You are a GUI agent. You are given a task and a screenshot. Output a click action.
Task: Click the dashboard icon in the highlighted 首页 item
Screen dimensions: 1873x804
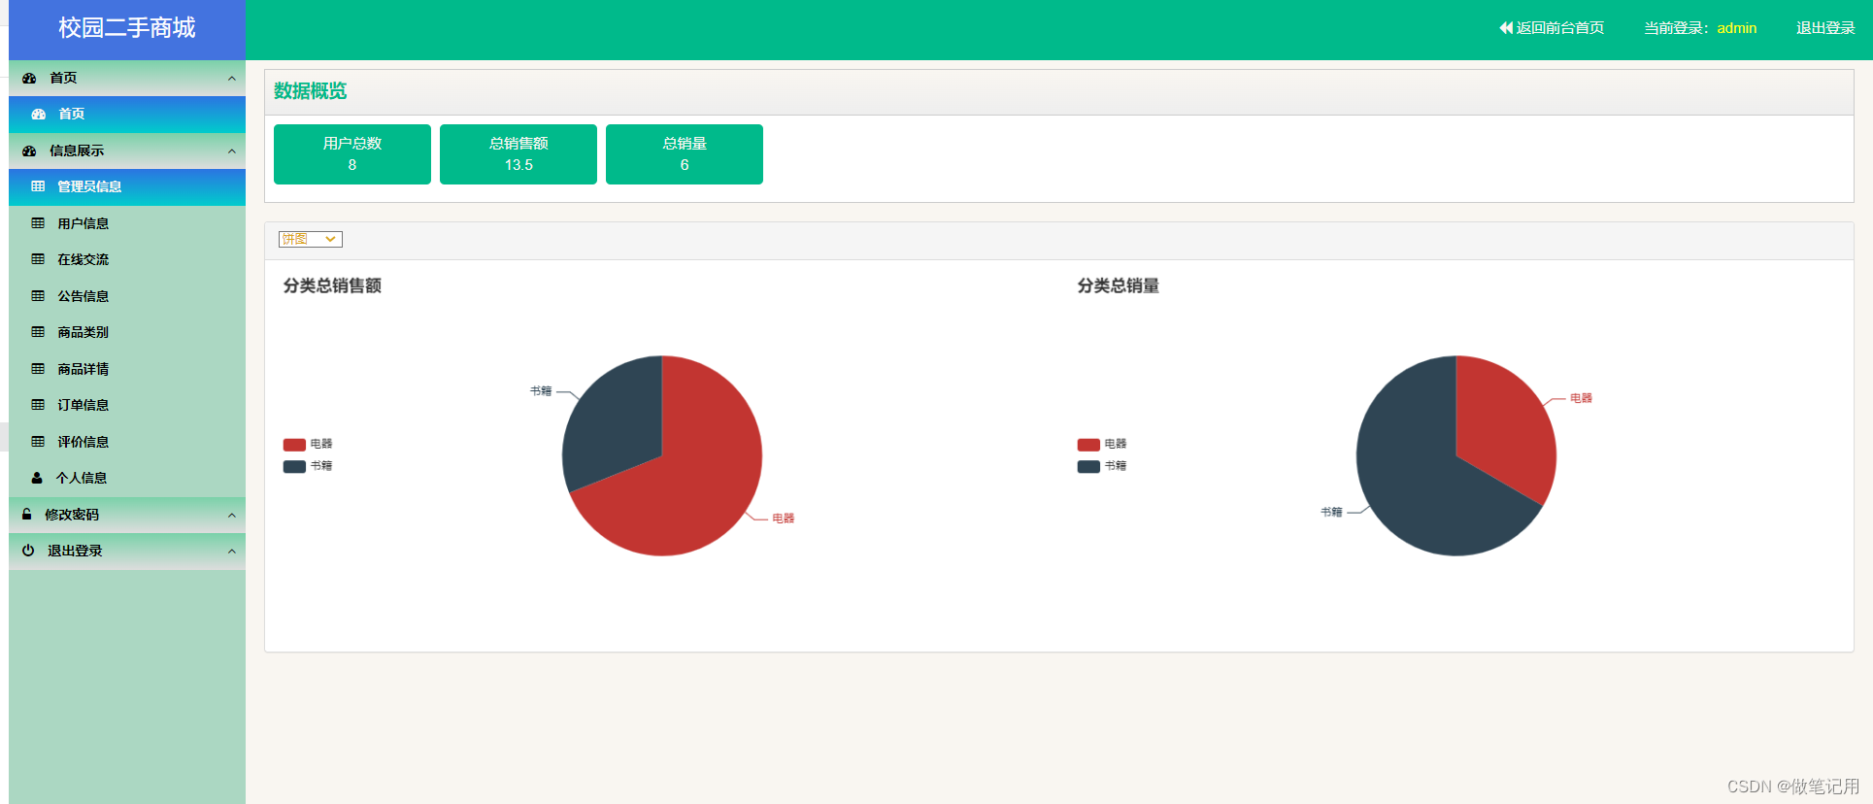click(39, 114)
